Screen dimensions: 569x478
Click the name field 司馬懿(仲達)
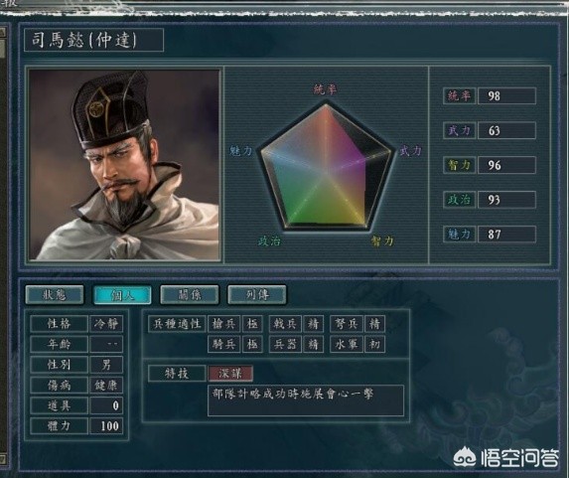tap(94, 40)
